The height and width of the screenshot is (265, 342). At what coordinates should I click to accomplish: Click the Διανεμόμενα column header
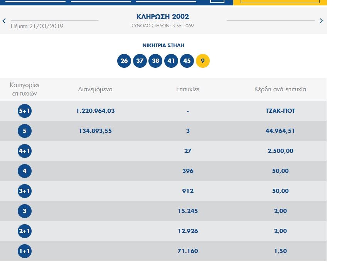click(95, 89)
